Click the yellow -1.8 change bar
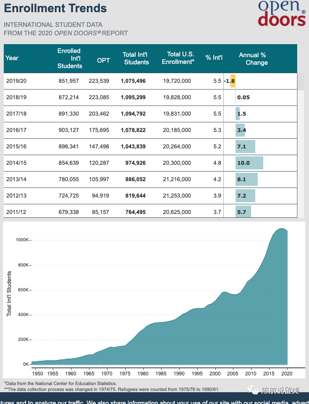This screenshot has width=309, height=404. 233,81
